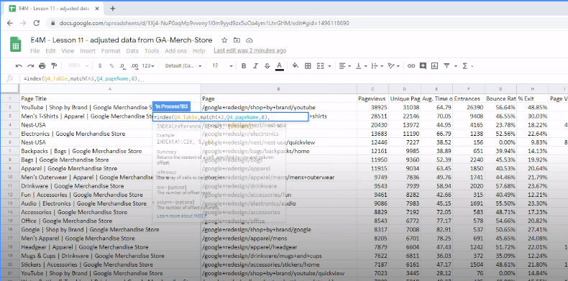Select the paint format roller icon
This screenshot has width=568, height=281.
[x=54, y=65]
